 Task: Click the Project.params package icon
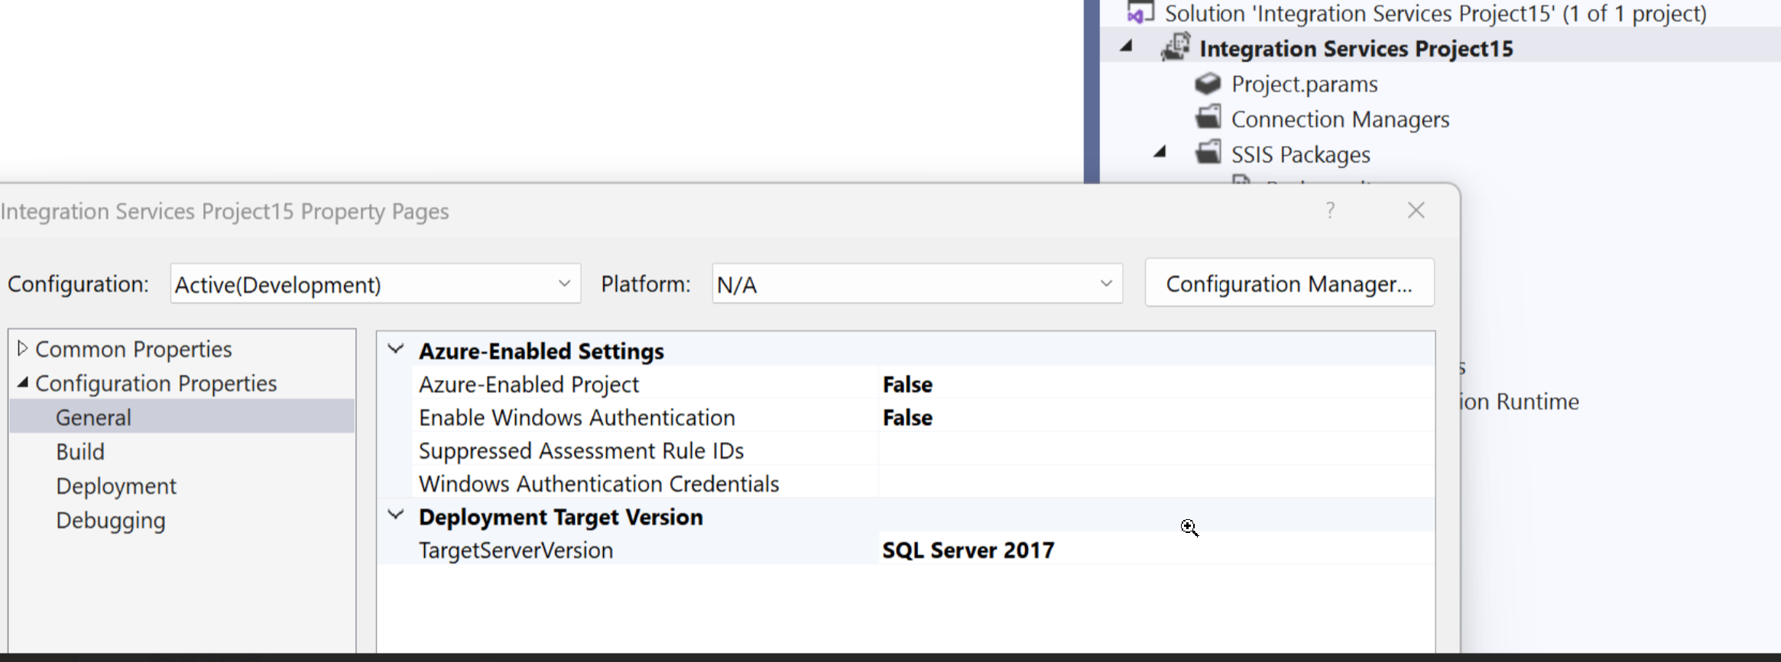(1208, 83)
